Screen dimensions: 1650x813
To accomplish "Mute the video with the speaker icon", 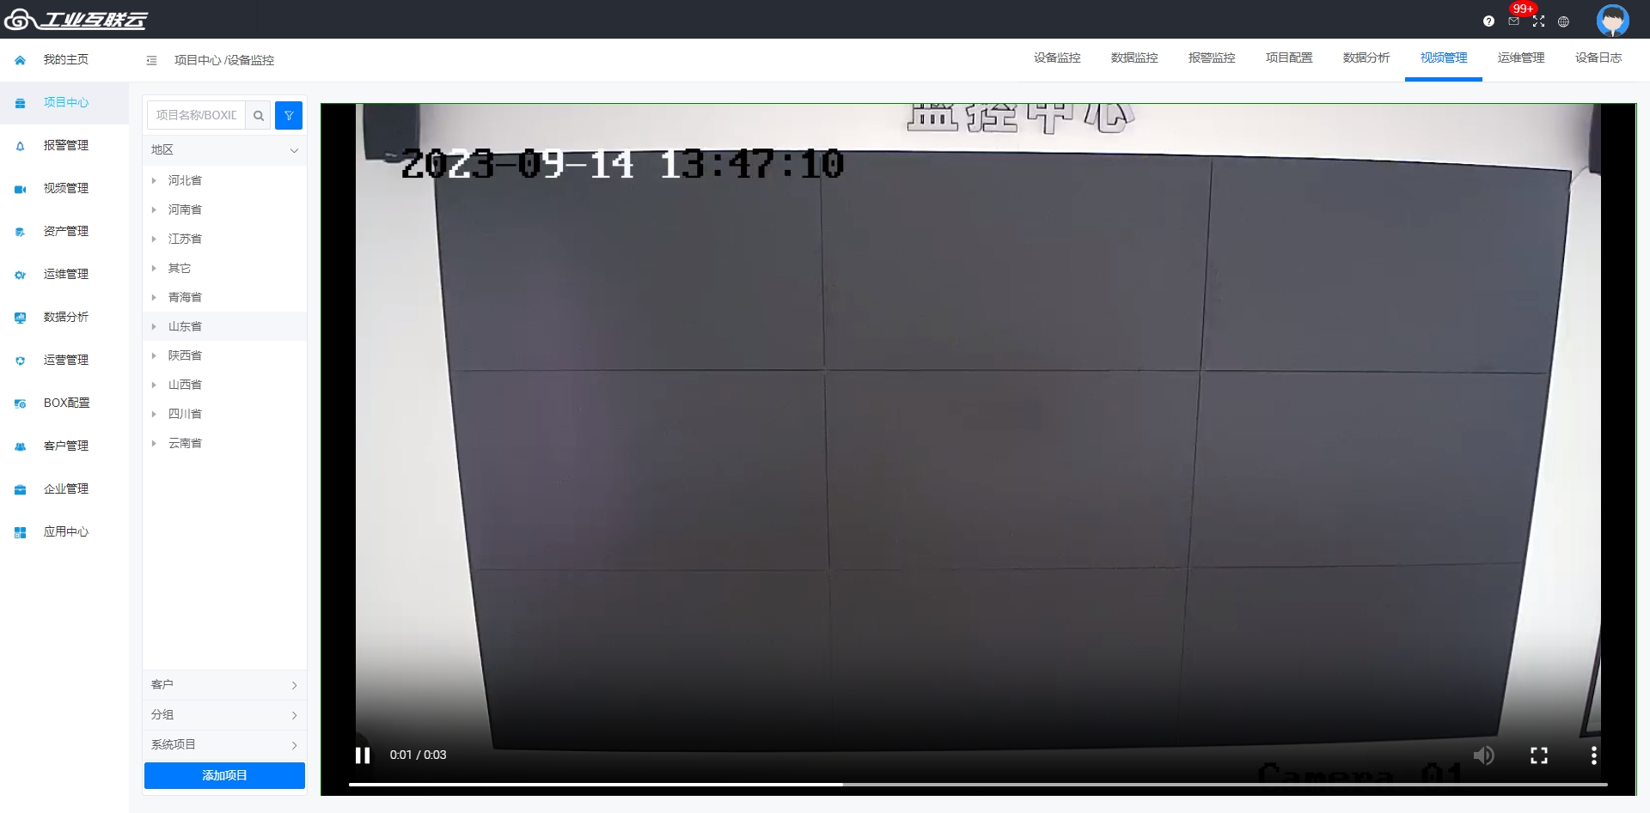I will [x=1484, y=755].
